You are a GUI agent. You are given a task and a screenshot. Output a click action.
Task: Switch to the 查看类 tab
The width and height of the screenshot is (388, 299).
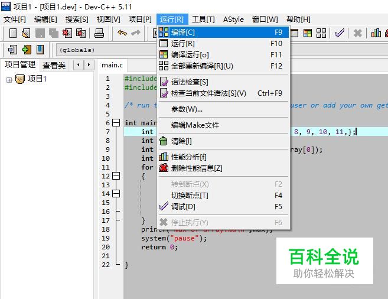pos(54,66)
